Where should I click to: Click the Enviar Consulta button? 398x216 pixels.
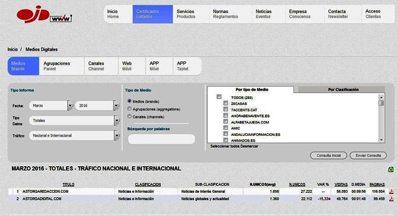[368, 155]
